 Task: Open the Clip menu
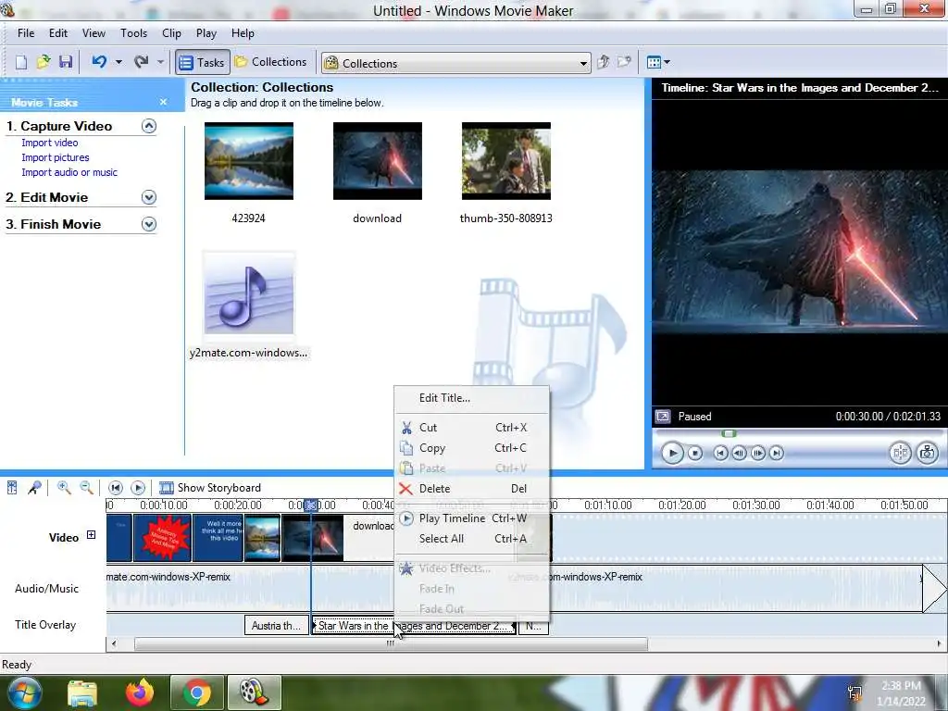pos(171,33)
